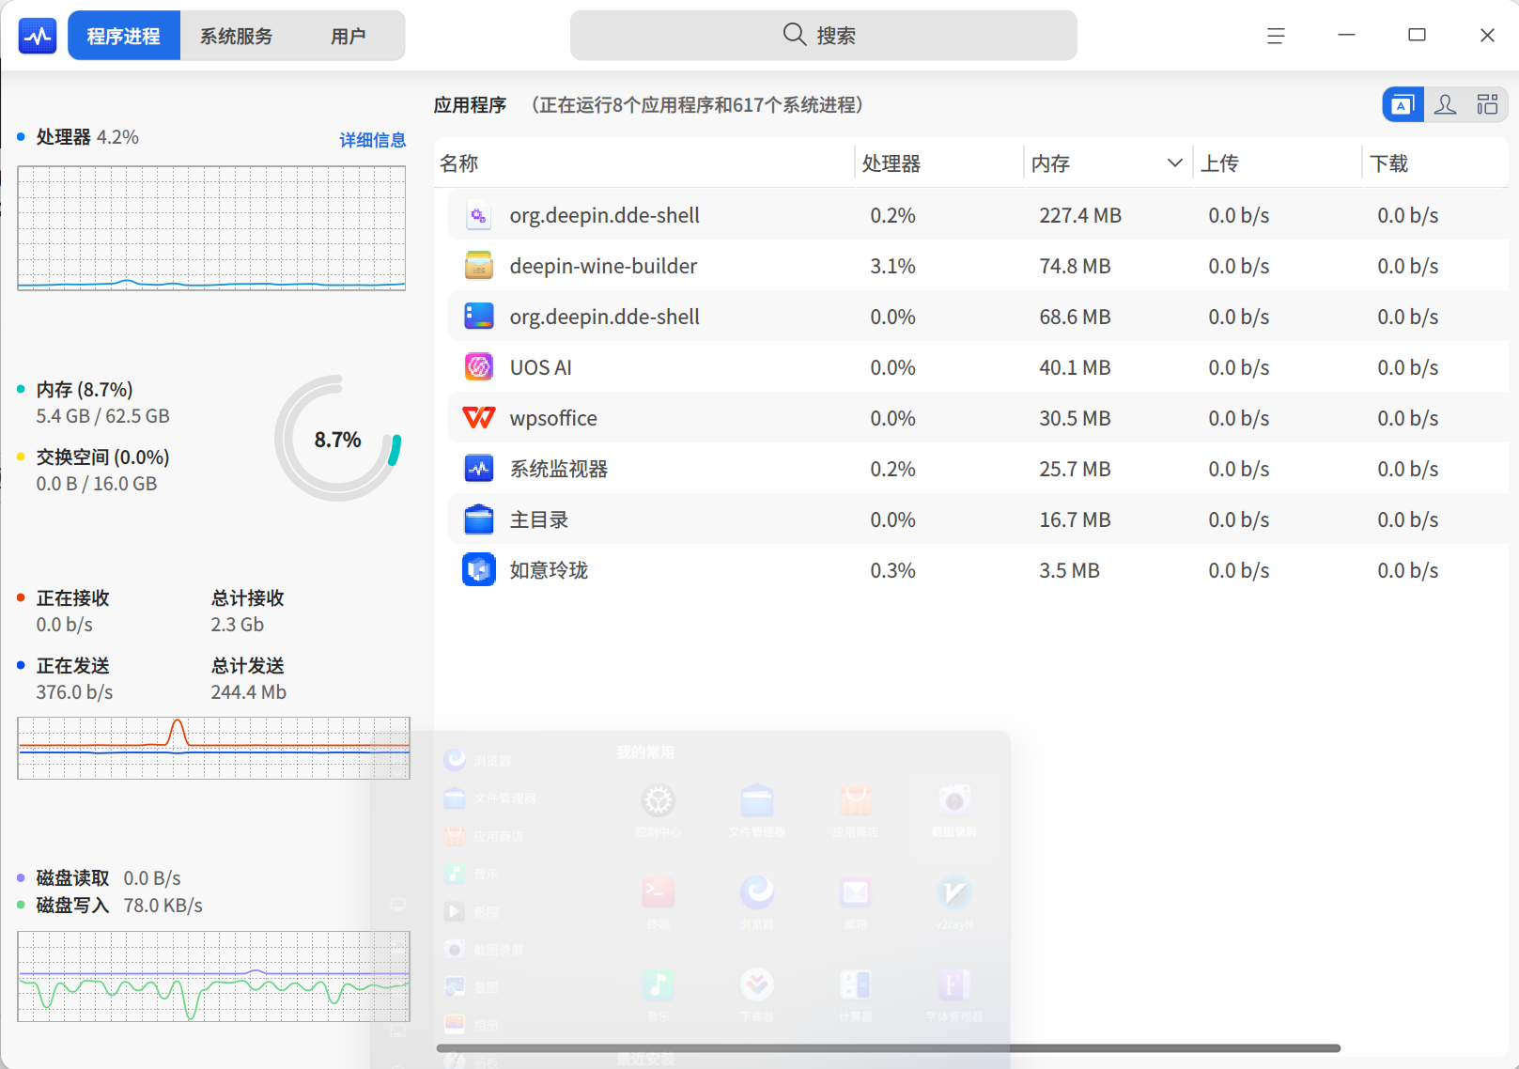This screenshot has width=1519, height=1069.
Task: Click the 系统监视器 app icon
Action: pyautogui.click(x=479, y=469)
